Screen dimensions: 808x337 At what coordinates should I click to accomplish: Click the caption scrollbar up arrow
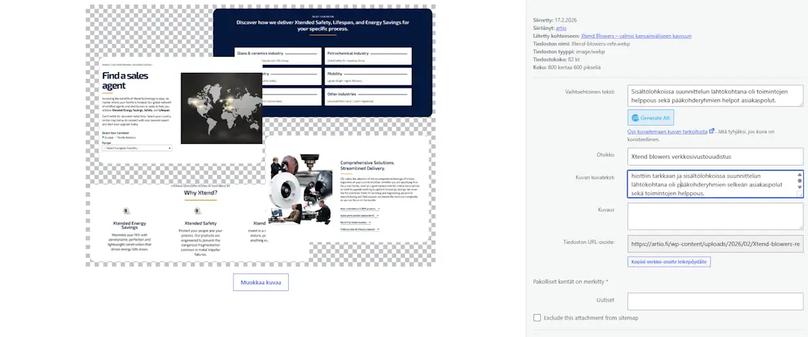tap(800, 174)
